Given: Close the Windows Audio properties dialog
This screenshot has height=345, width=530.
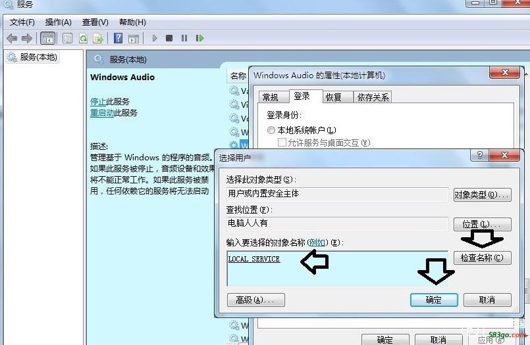Looking at the screenshot, I should [x=504, y=72].
